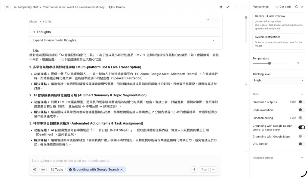Click the microphone icon in the prompt box

(x=194, y=170)
